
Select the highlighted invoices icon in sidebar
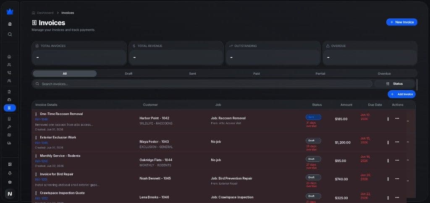(10, 108)
